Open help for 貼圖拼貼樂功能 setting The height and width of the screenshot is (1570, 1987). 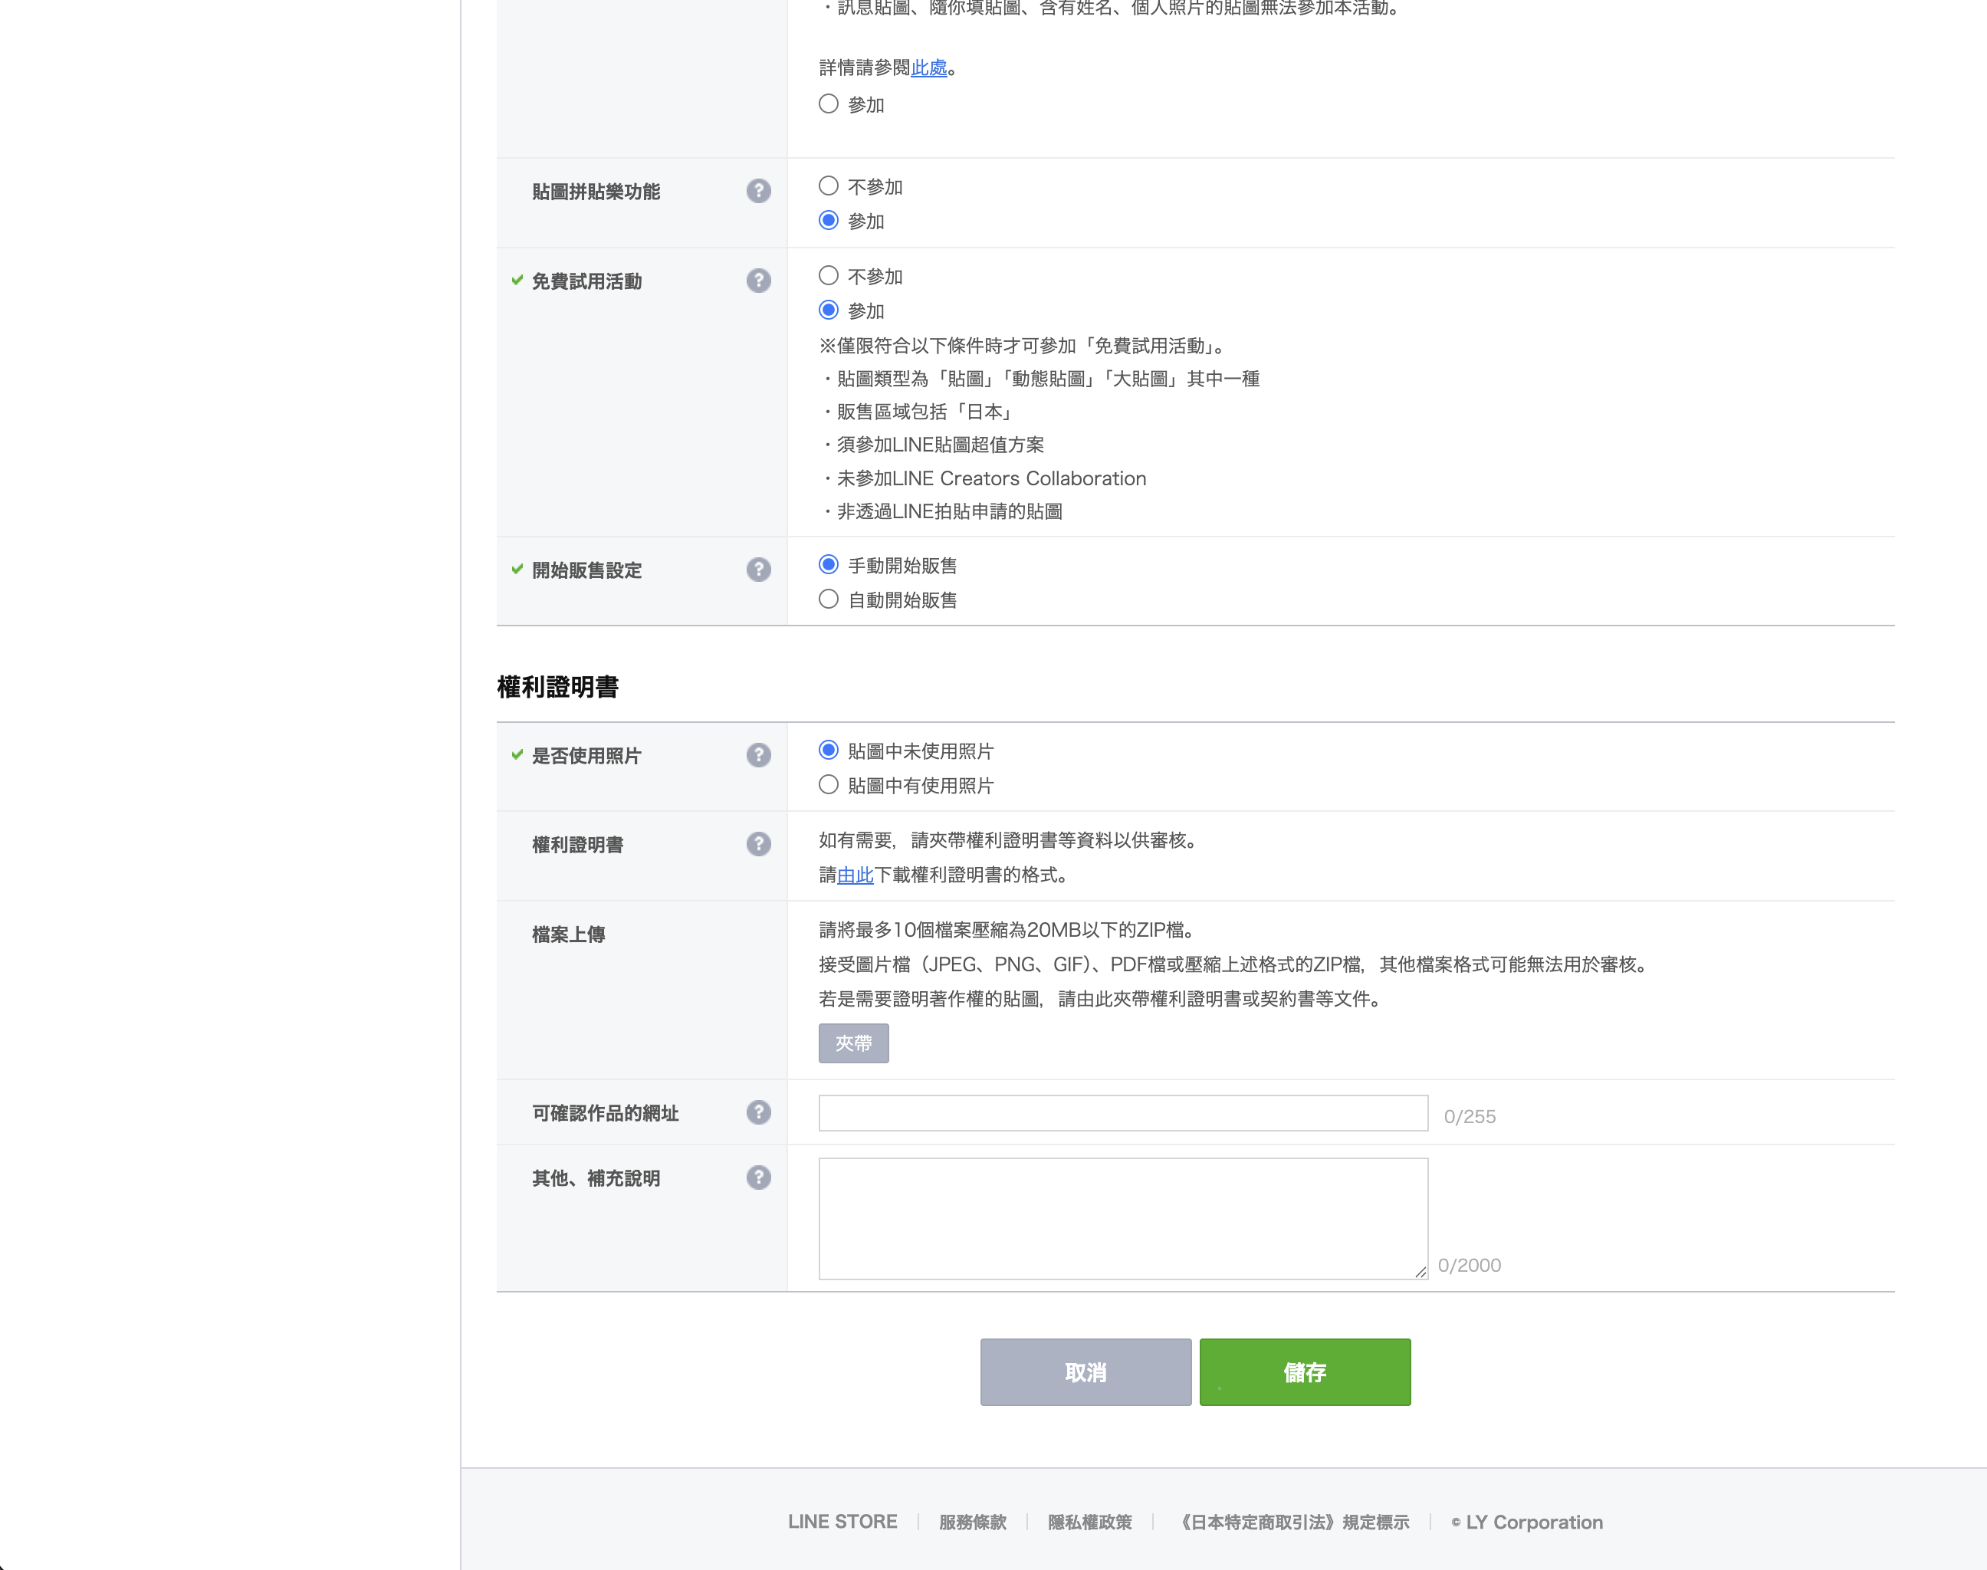point(758,191)
